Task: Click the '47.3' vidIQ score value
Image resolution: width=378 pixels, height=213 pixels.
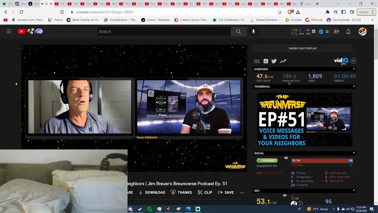Action: pos(262,76)
